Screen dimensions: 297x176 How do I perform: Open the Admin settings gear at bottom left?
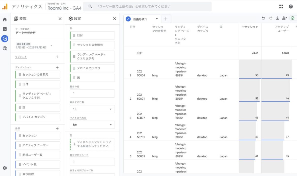[x=5, y=168]
